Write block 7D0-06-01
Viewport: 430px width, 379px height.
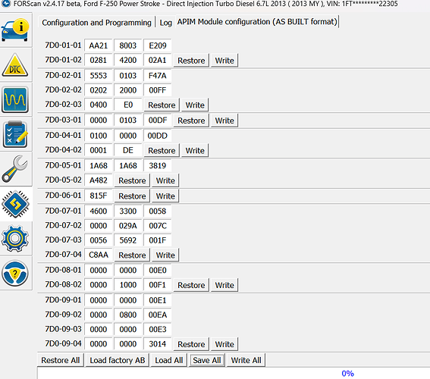(165, 196)
